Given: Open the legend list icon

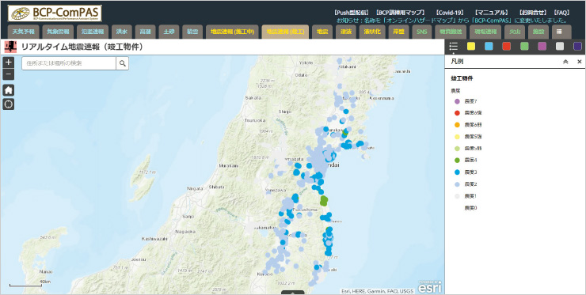Looking at the screenshot, I should pyautogui.click(x=453, y=47).
